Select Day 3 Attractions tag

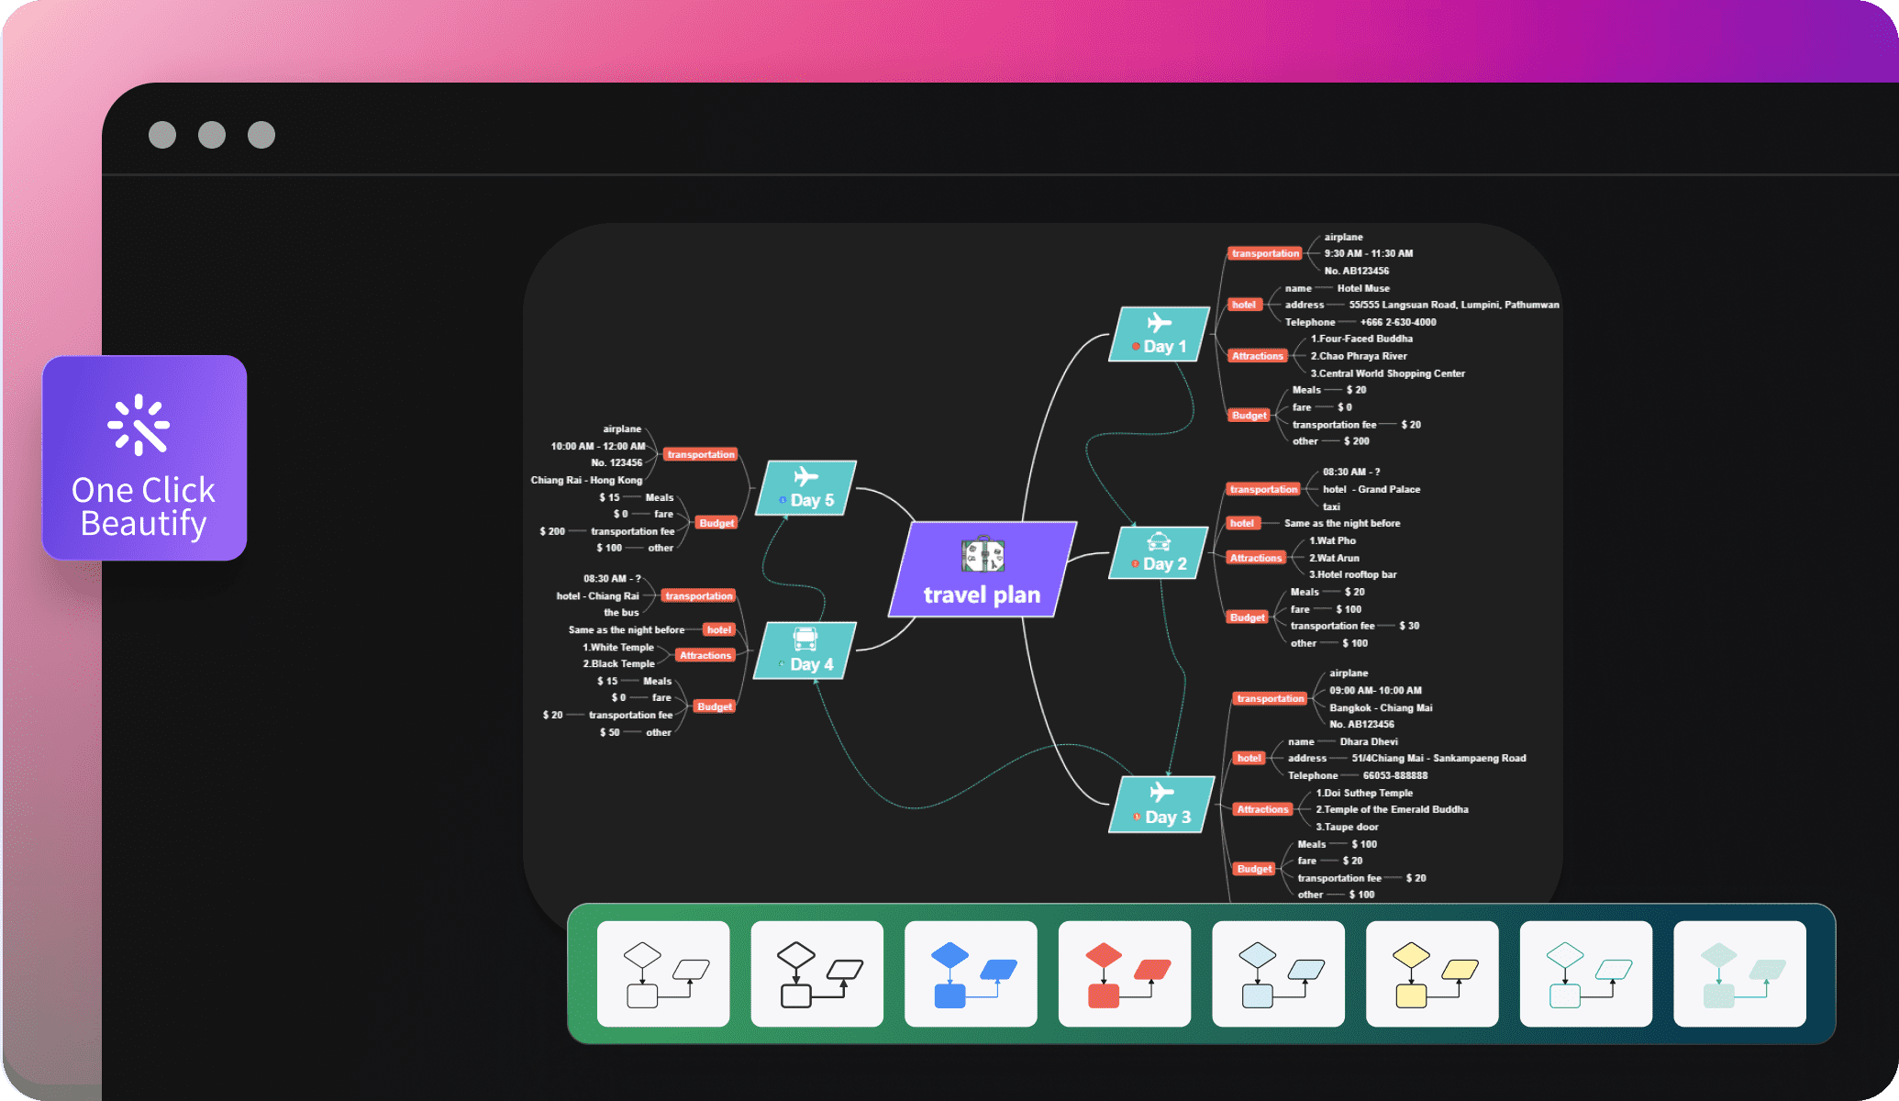pos(1262,809)
